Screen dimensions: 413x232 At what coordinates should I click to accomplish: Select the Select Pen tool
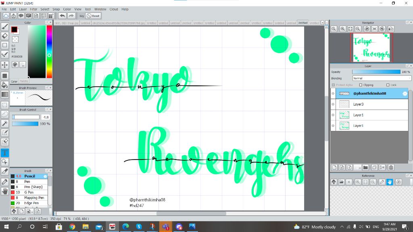(5, 133)
